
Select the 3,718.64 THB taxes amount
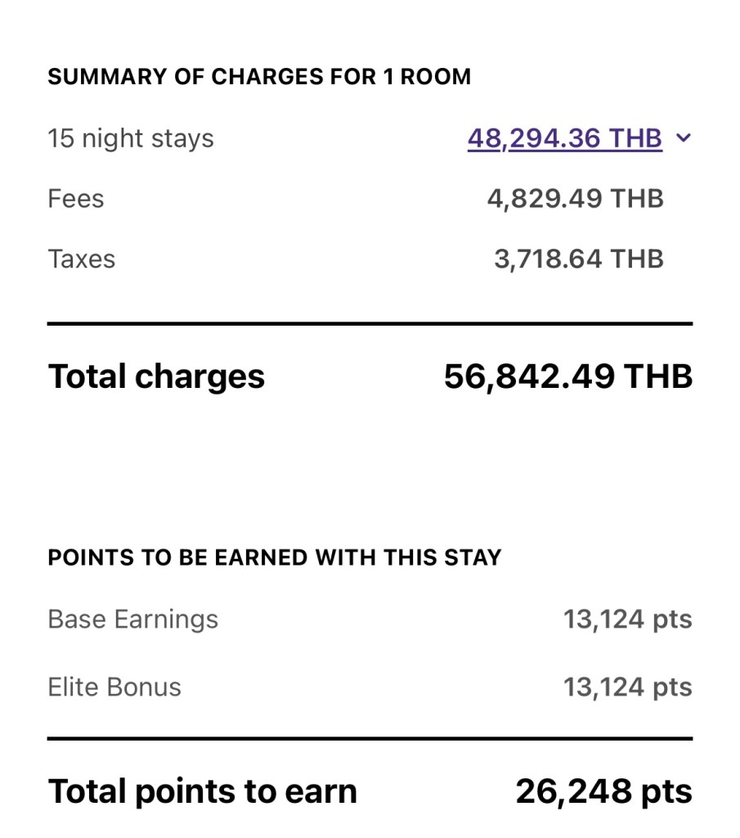578,259
